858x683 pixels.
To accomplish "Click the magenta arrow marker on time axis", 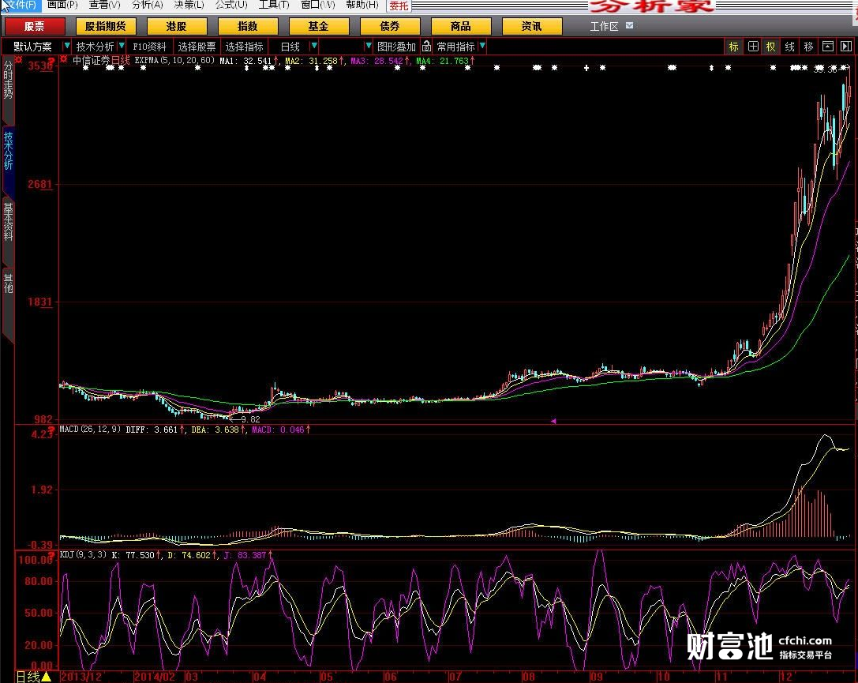I will (x=553, y=421).
